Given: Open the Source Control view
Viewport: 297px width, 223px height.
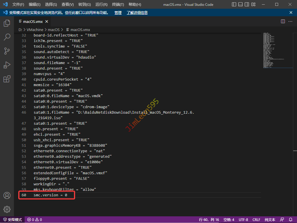Looking at the screenshot, I should coord(7,51).
